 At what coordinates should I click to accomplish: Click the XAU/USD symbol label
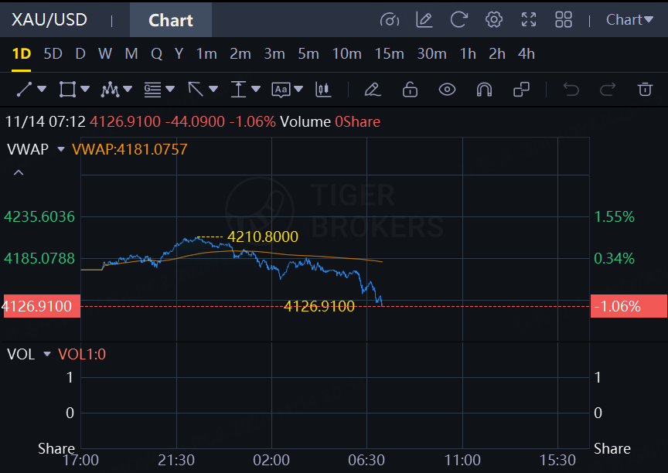[x=49, y=19]
